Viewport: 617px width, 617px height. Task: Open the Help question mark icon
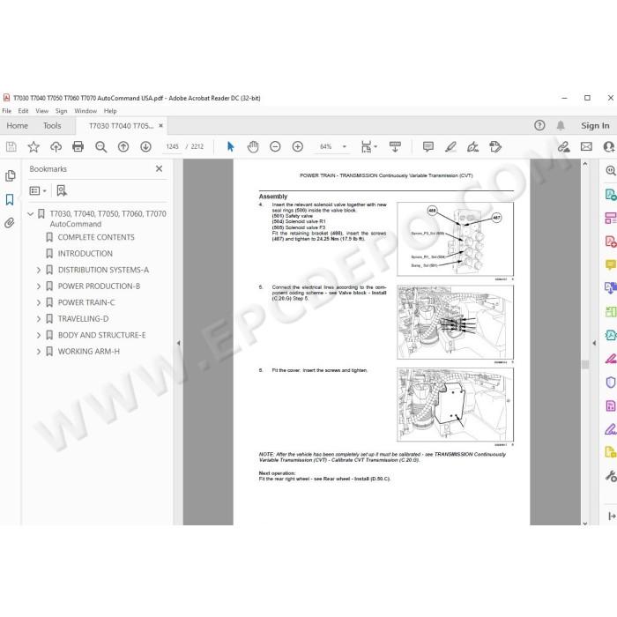tap(539, 125)
